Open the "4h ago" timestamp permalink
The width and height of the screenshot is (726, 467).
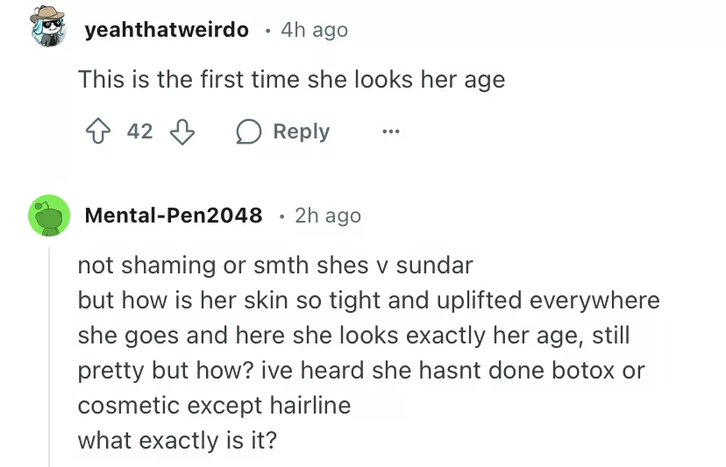[314, 30]
